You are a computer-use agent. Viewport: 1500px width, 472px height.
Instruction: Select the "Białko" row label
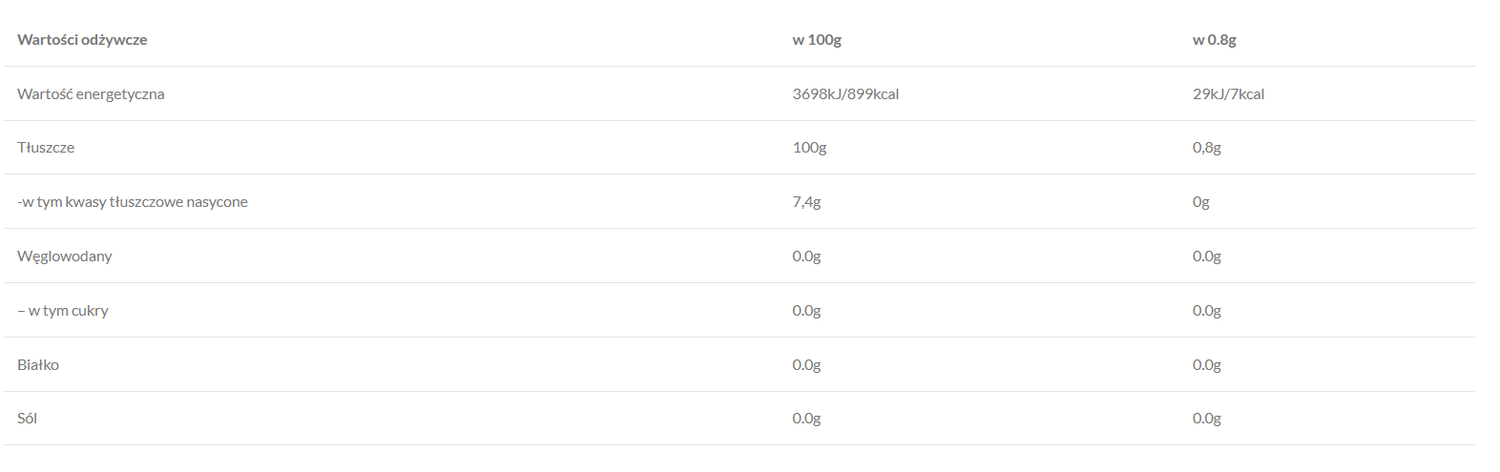[x=38, y=365]
